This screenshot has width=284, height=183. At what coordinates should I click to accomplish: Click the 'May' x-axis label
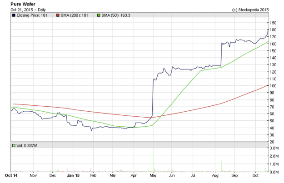[153, 175]
